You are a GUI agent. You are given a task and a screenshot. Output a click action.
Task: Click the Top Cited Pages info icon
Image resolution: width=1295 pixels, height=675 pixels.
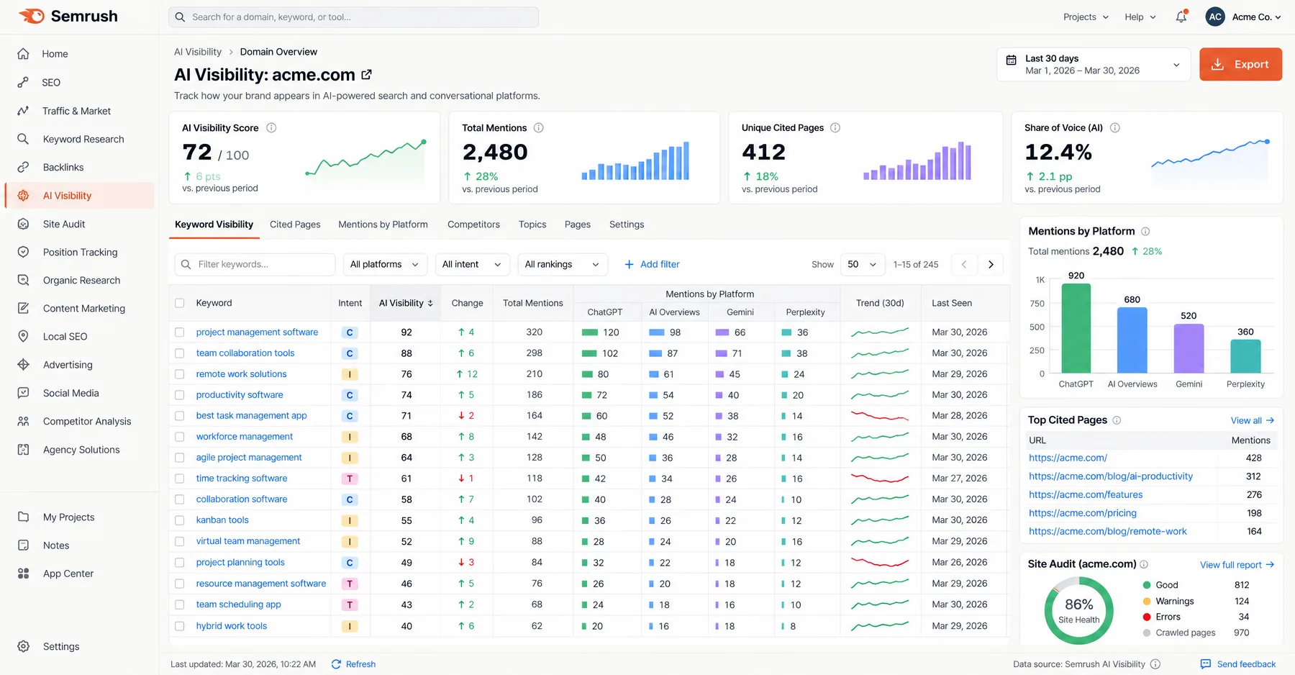[x=1117, y=420]
